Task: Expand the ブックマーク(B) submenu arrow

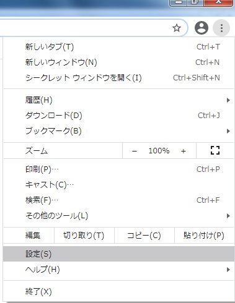Action: [228, 131]
